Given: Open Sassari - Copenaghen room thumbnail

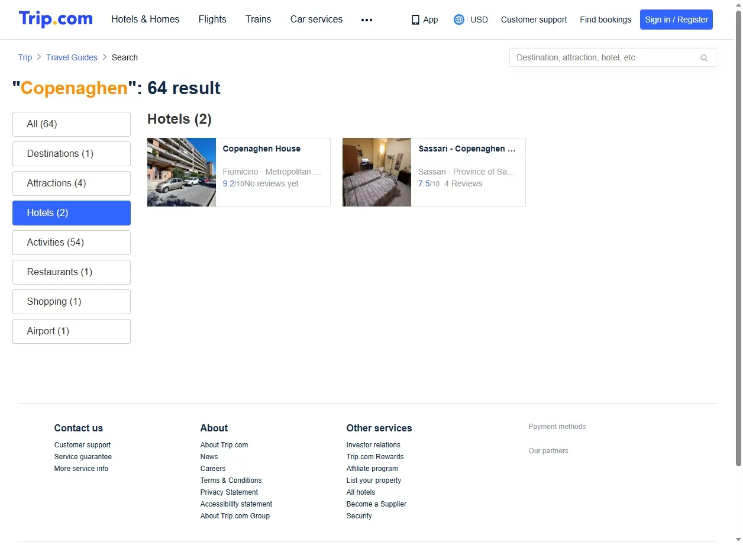Looking at the screenshot, I should coord(377,172).
